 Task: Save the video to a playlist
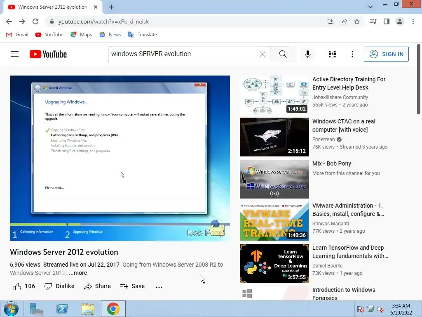point(132,286)
